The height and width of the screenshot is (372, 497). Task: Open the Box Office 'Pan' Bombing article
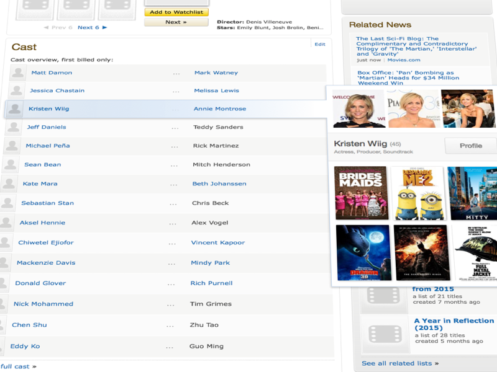408,78
